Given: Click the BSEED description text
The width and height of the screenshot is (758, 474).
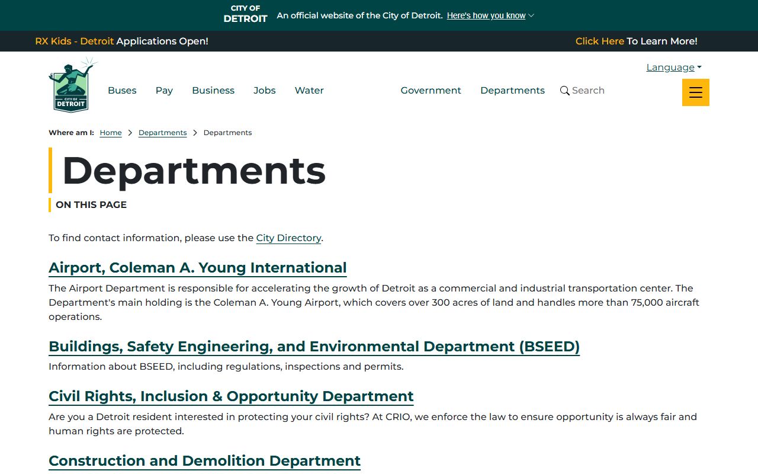Looking at the screenshot, I should 226,367.
